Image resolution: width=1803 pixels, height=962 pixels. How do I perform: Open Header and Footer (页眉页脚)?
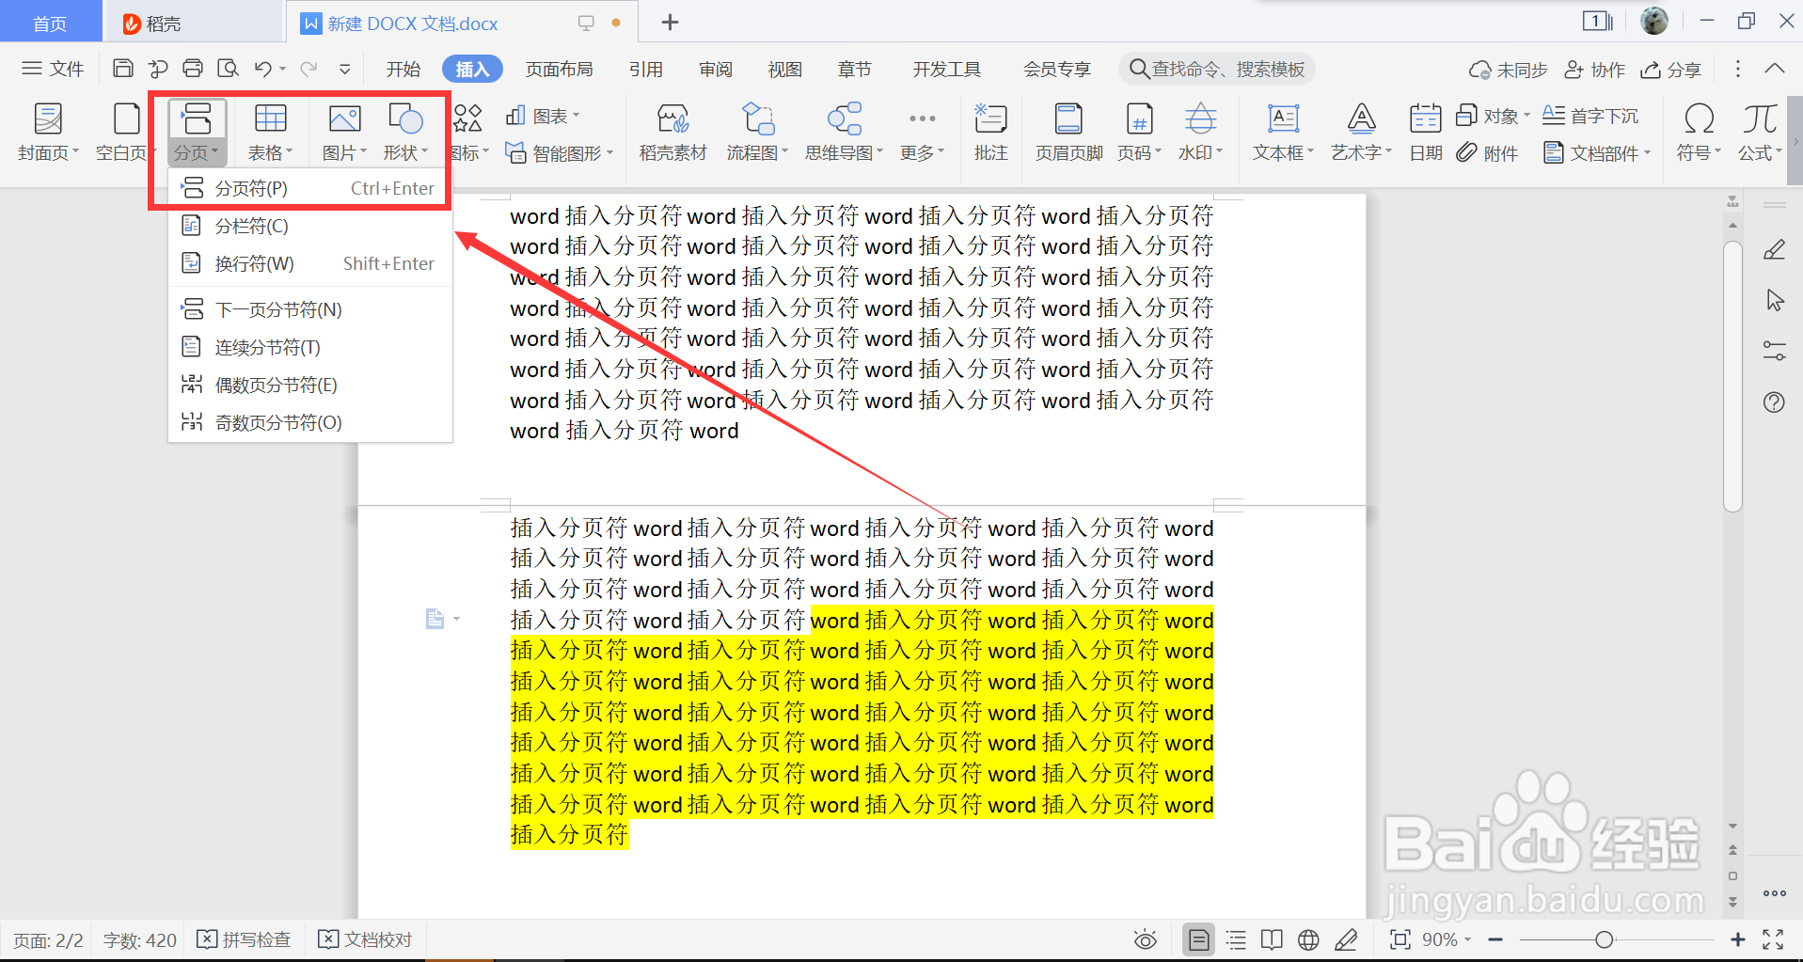tap(1068, 132)
